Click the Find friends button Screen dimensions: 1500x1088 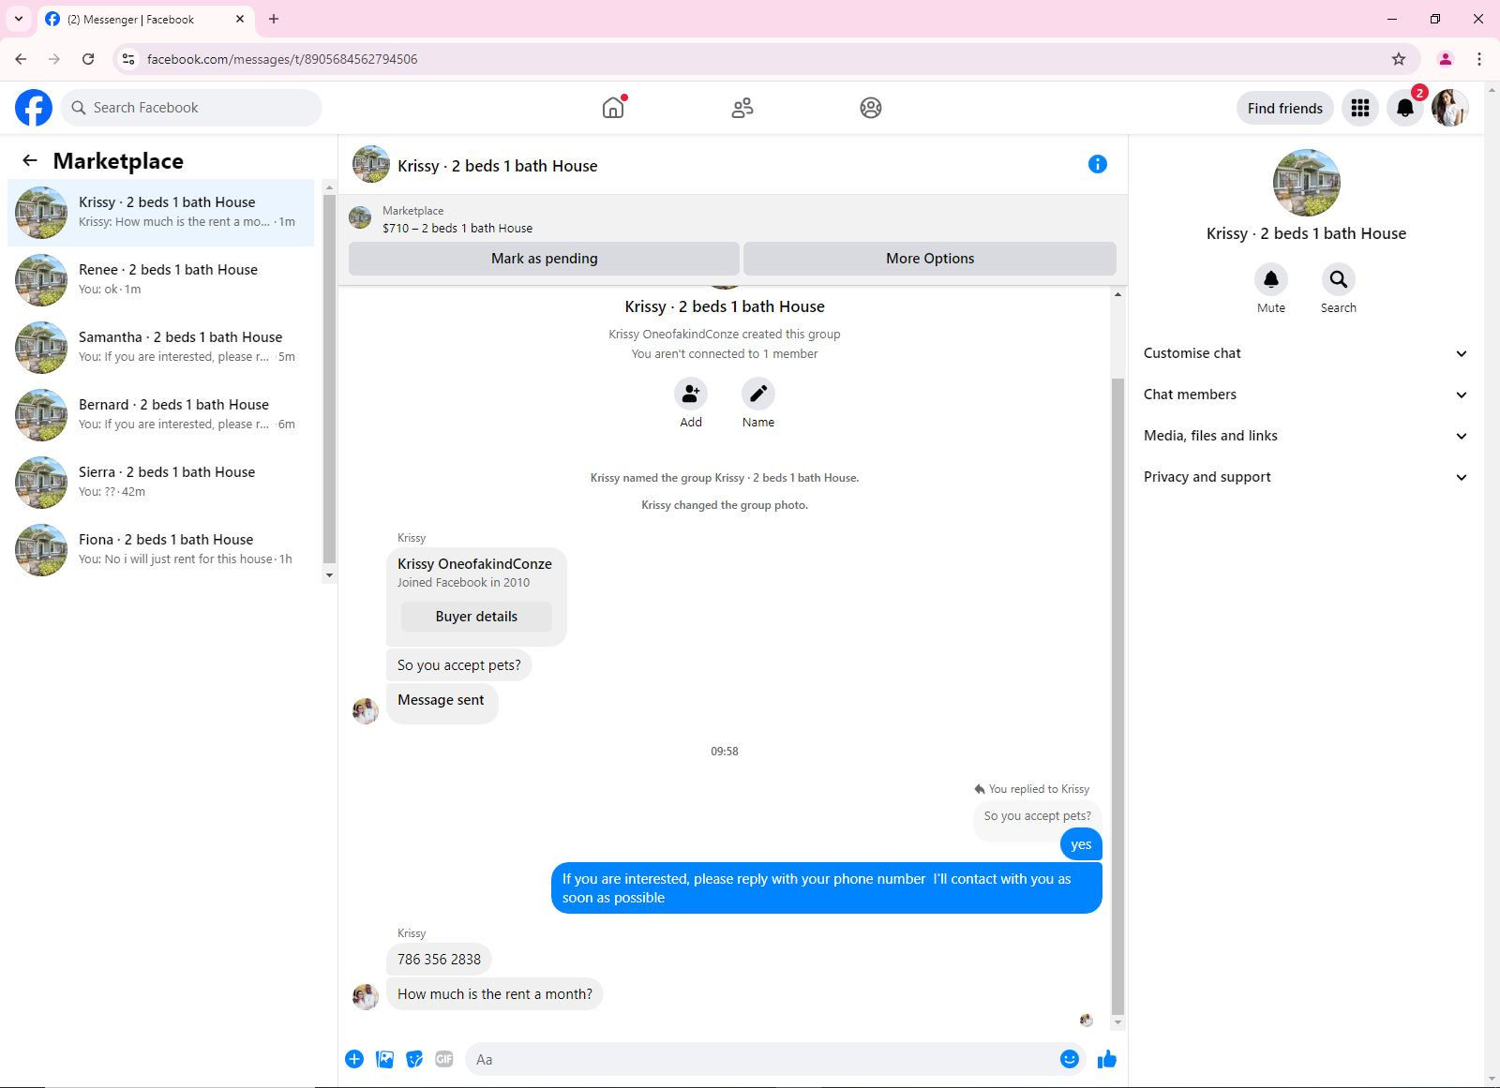(x=1285, y=108)
